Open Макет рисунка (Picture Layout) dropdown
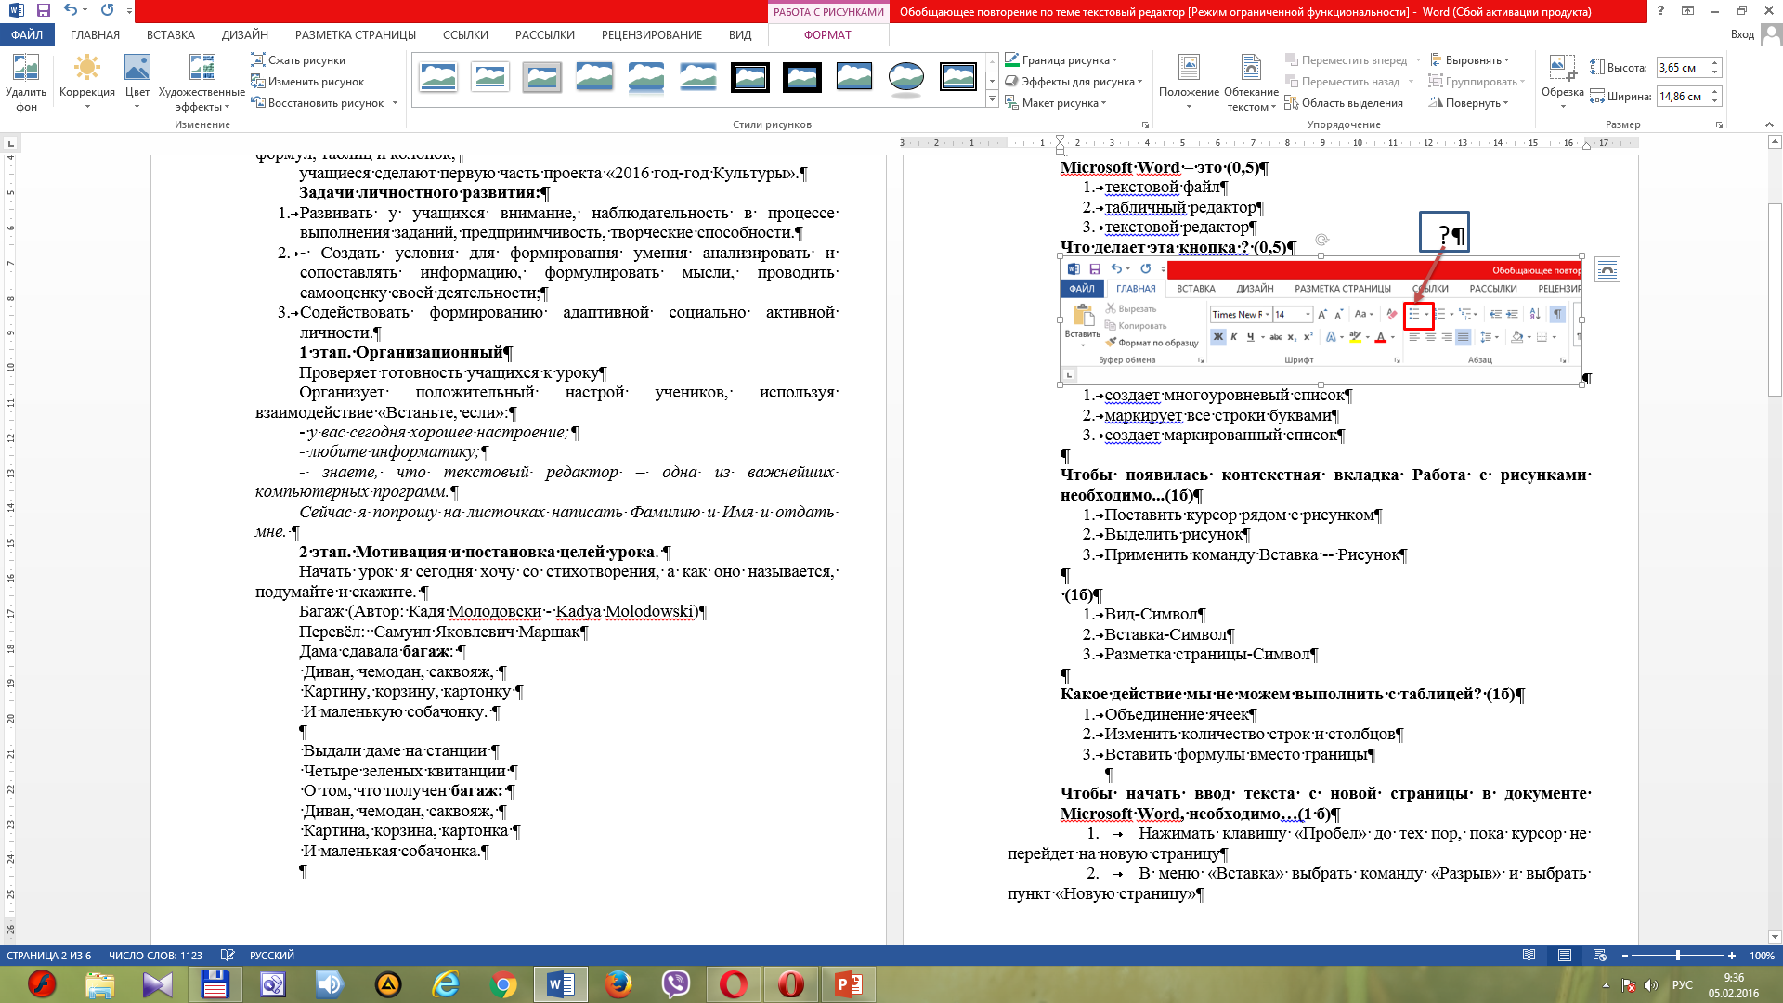The width and height of the screenshot is (1783, 1003). pos(1056,103)
